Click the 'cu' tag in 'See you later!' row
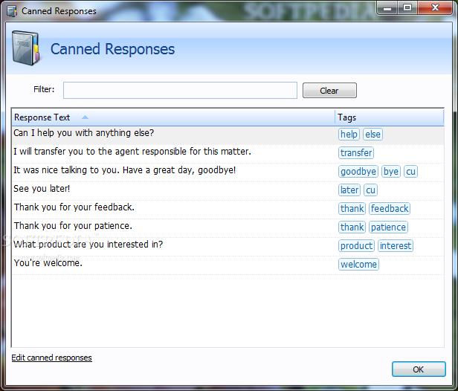The width and height of the screenshot is (458, 391). [371, 190]
